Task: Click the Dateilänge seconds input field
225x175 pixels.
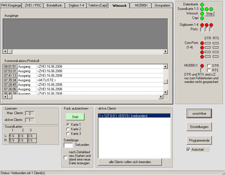Action: pos(68,145)
